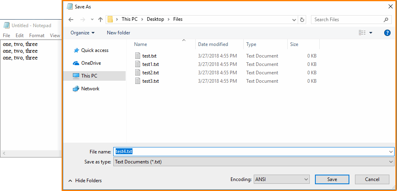Select This PC in the sidebar
This screenshot has height=191, width=397.
94,76
